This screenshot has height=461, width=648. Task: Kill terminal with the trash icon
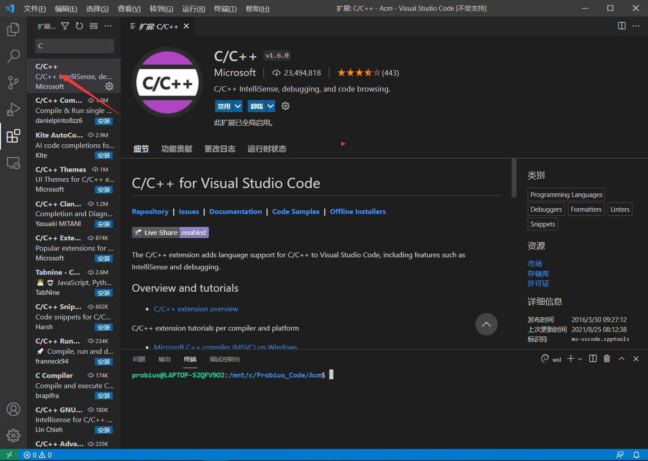pos(607,359)
